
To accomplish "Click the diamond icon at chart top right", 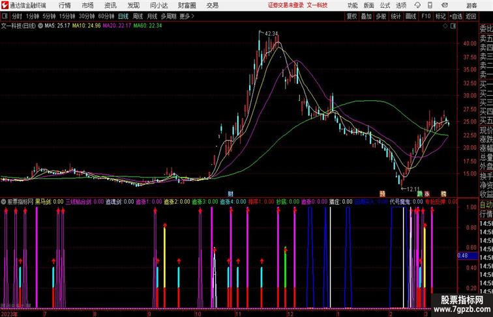I will 445,26.
